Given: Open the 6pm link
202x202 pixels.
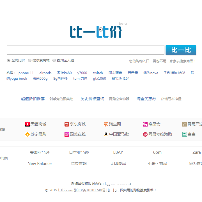Looking at the screenshot, I should coord(157,152).
